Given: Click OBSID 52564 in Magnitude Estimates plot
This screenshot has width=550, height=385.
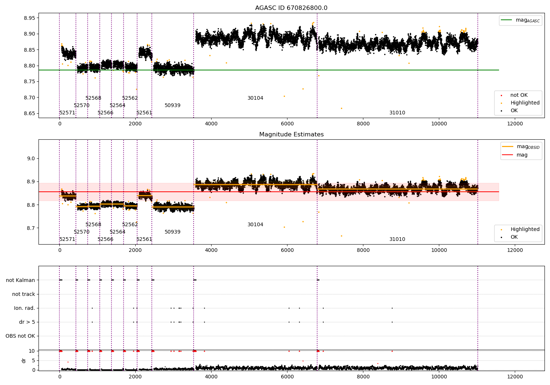Looking at the screenshot, I should (x=118, y=232).
